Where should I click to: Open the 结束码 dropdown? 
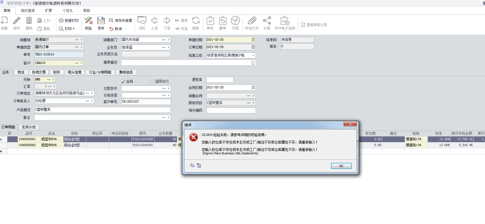[312, 40]
